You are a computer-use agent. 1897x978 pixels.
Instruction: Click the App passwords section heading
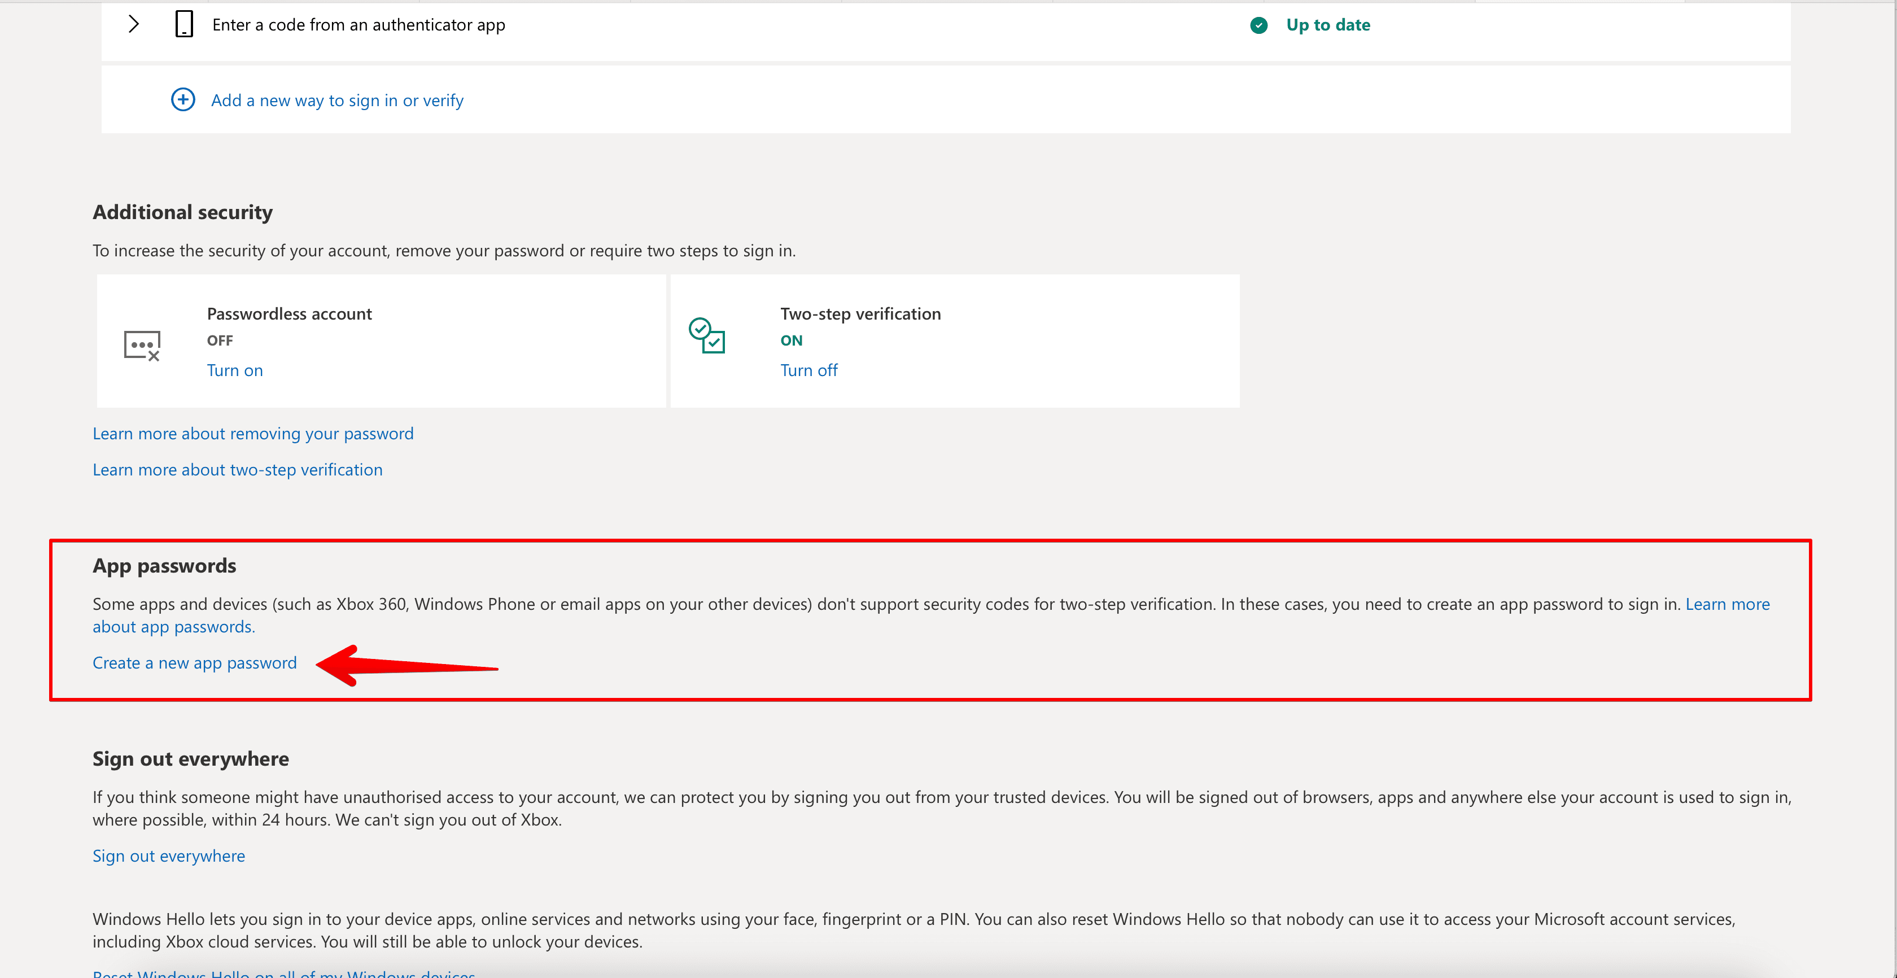click(164, 565)
